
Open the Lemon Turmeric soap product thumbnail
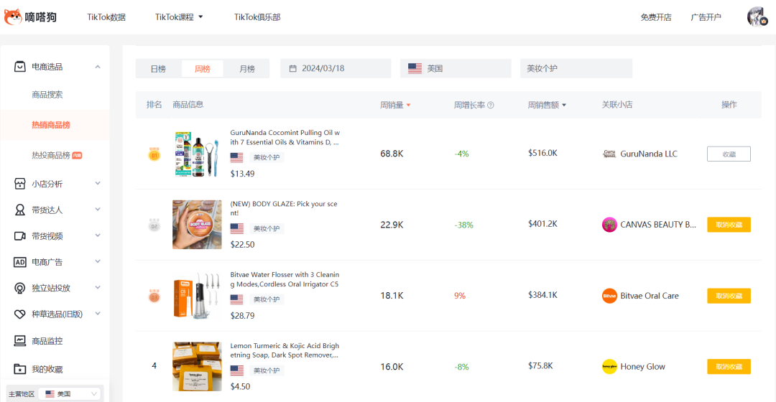(x=197, y=366)
